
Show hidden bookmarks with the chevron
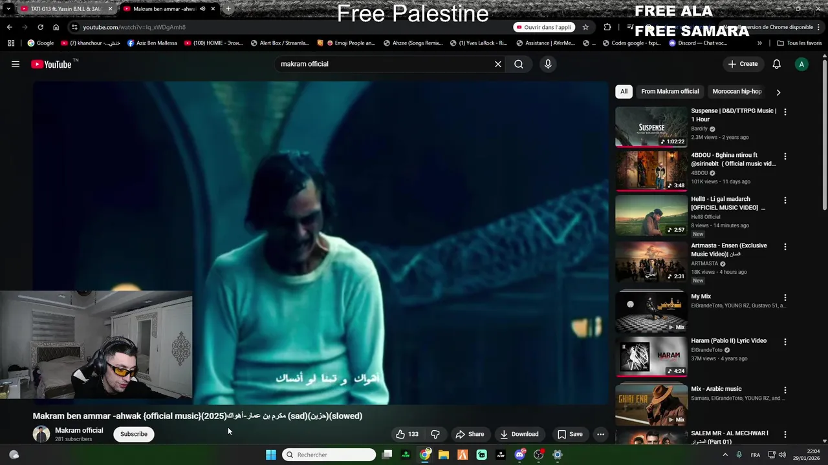pos(759,43)
